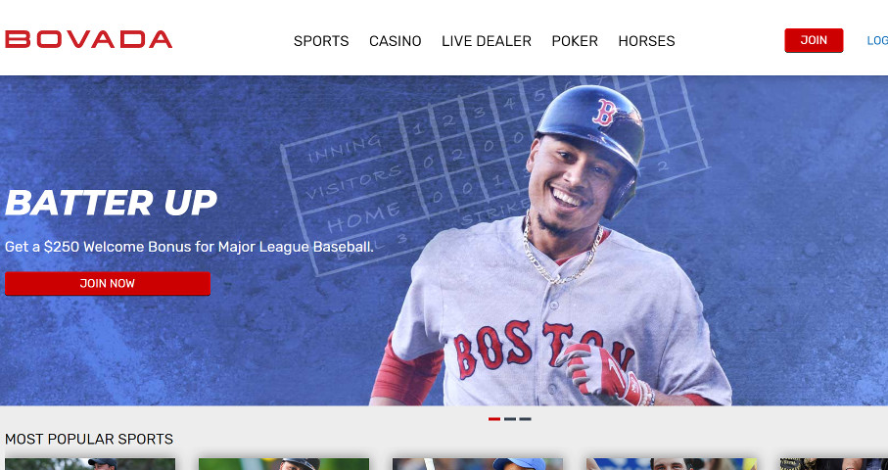Click the Join Now banner button
This screenshot has width=888, height=470.
click(108, 283)
